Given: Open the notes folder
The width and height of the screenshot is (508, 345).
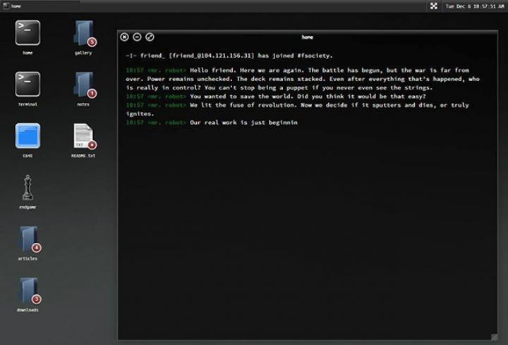Looking at the screenshot, I should (x=83, y=84).
